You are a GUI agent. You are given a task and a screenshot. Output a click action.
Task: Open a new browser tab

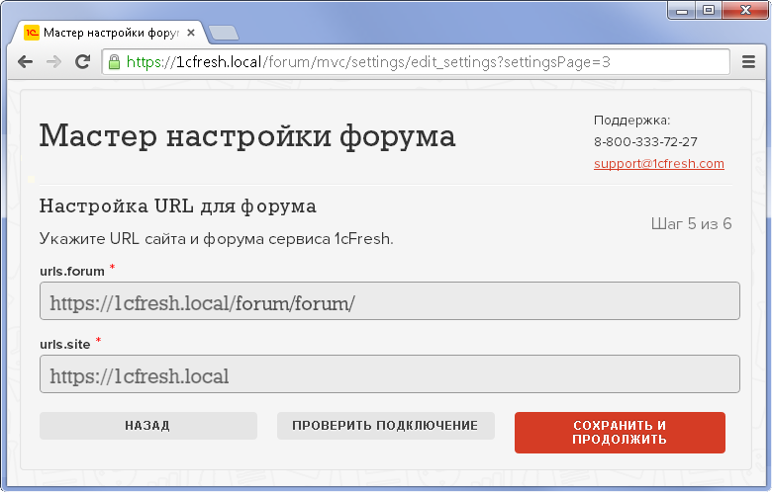coord(224,33)
